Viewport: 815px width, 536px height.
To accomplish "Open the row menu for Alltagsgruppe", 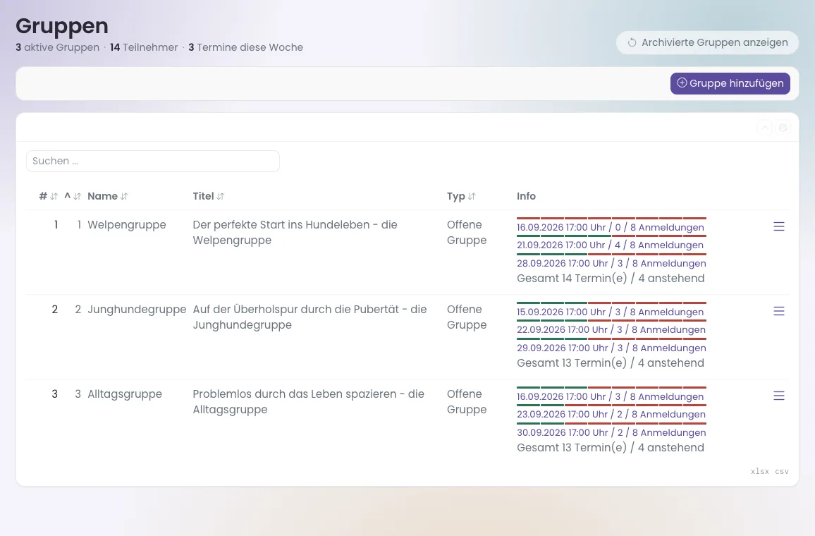I will pyautogui.click(x=778, y=396).
